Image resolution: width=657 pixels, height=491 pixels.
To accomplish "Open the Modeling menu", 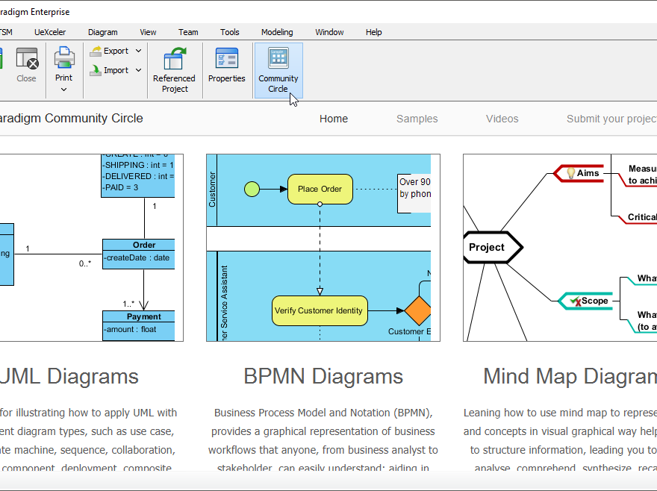I will (277, 32).
